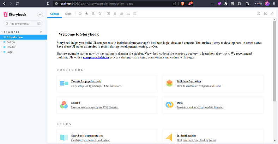
Task: Click the remount component icon
Action: tap(80, 14)
